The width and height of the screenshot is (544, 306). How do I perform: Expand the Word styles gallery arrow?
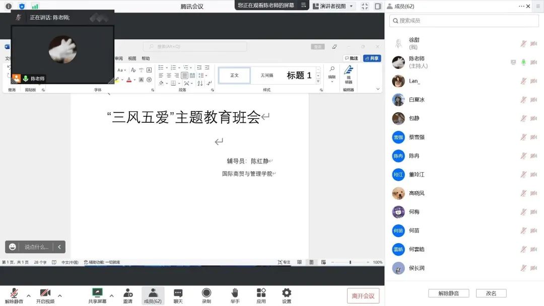(318, 82)
